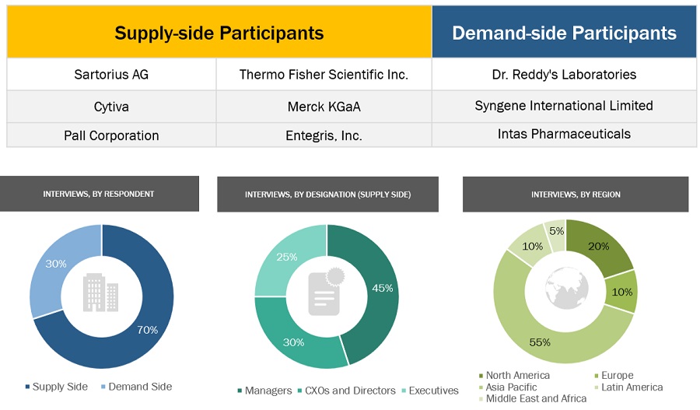This screenshot has width=700, height=410.
Task: Select the Demand-side Participants header
Action: pos(564,33)
